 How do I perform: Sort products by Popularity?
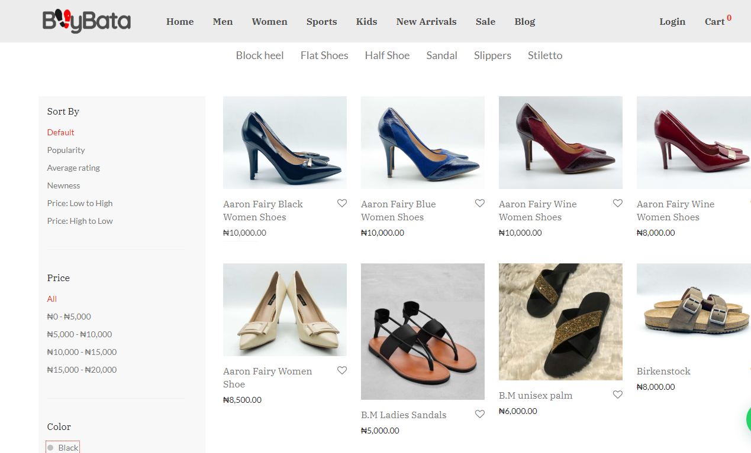[66, 150]
